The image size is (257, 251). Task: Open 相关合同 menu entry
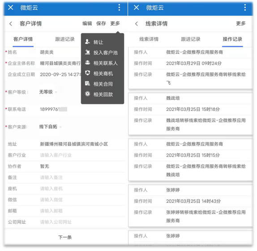[103, 84]
